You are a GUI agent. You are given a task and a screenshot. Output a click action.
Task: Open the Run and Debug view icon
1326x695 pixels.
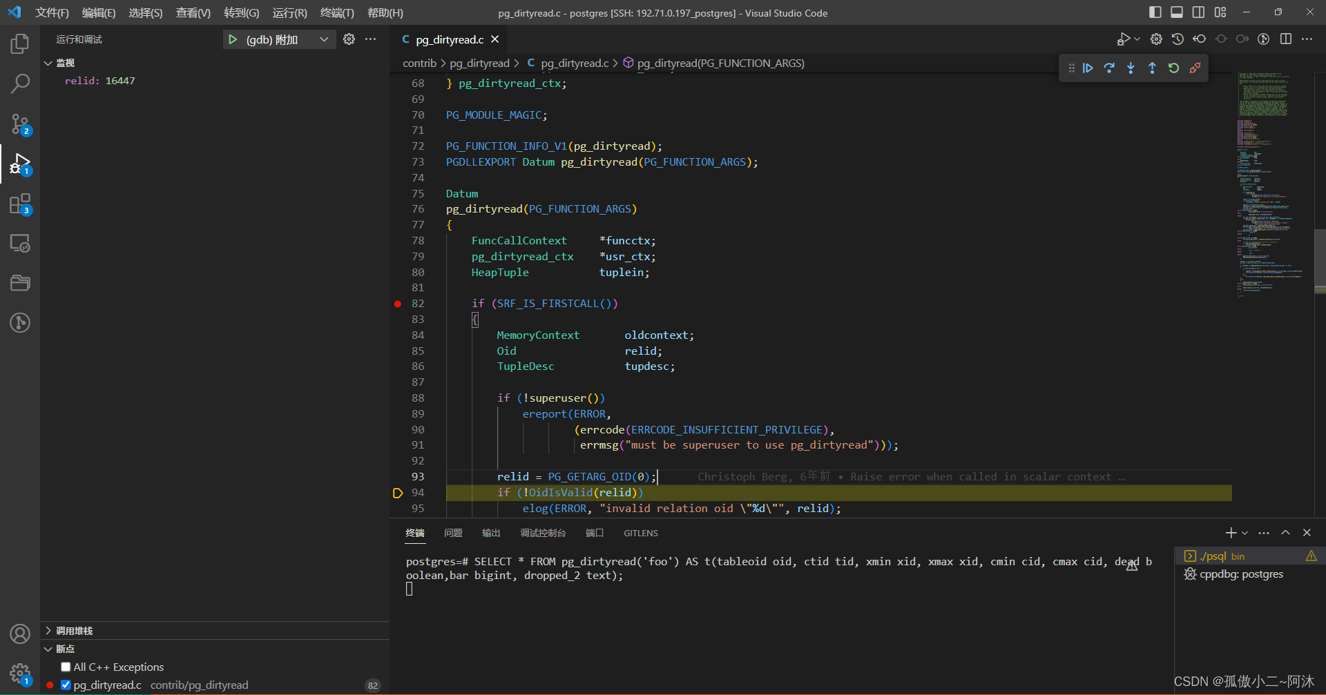(20, 164)
